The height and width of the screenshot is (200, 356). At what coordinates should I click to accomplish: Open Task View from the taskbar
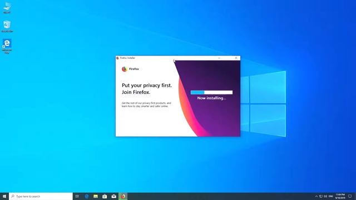pyautogui.click(x=77, y=196)
